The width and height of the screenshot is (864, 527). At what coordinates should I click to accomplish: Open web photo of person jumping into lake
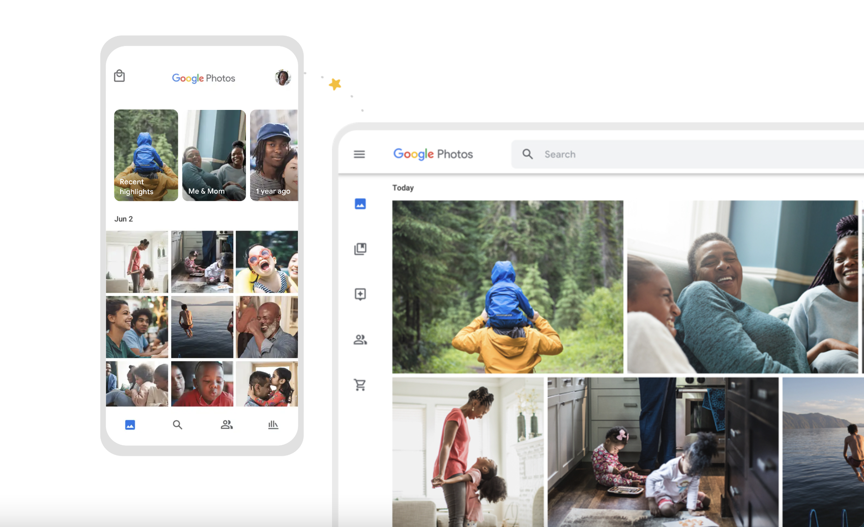pos(823,452)
